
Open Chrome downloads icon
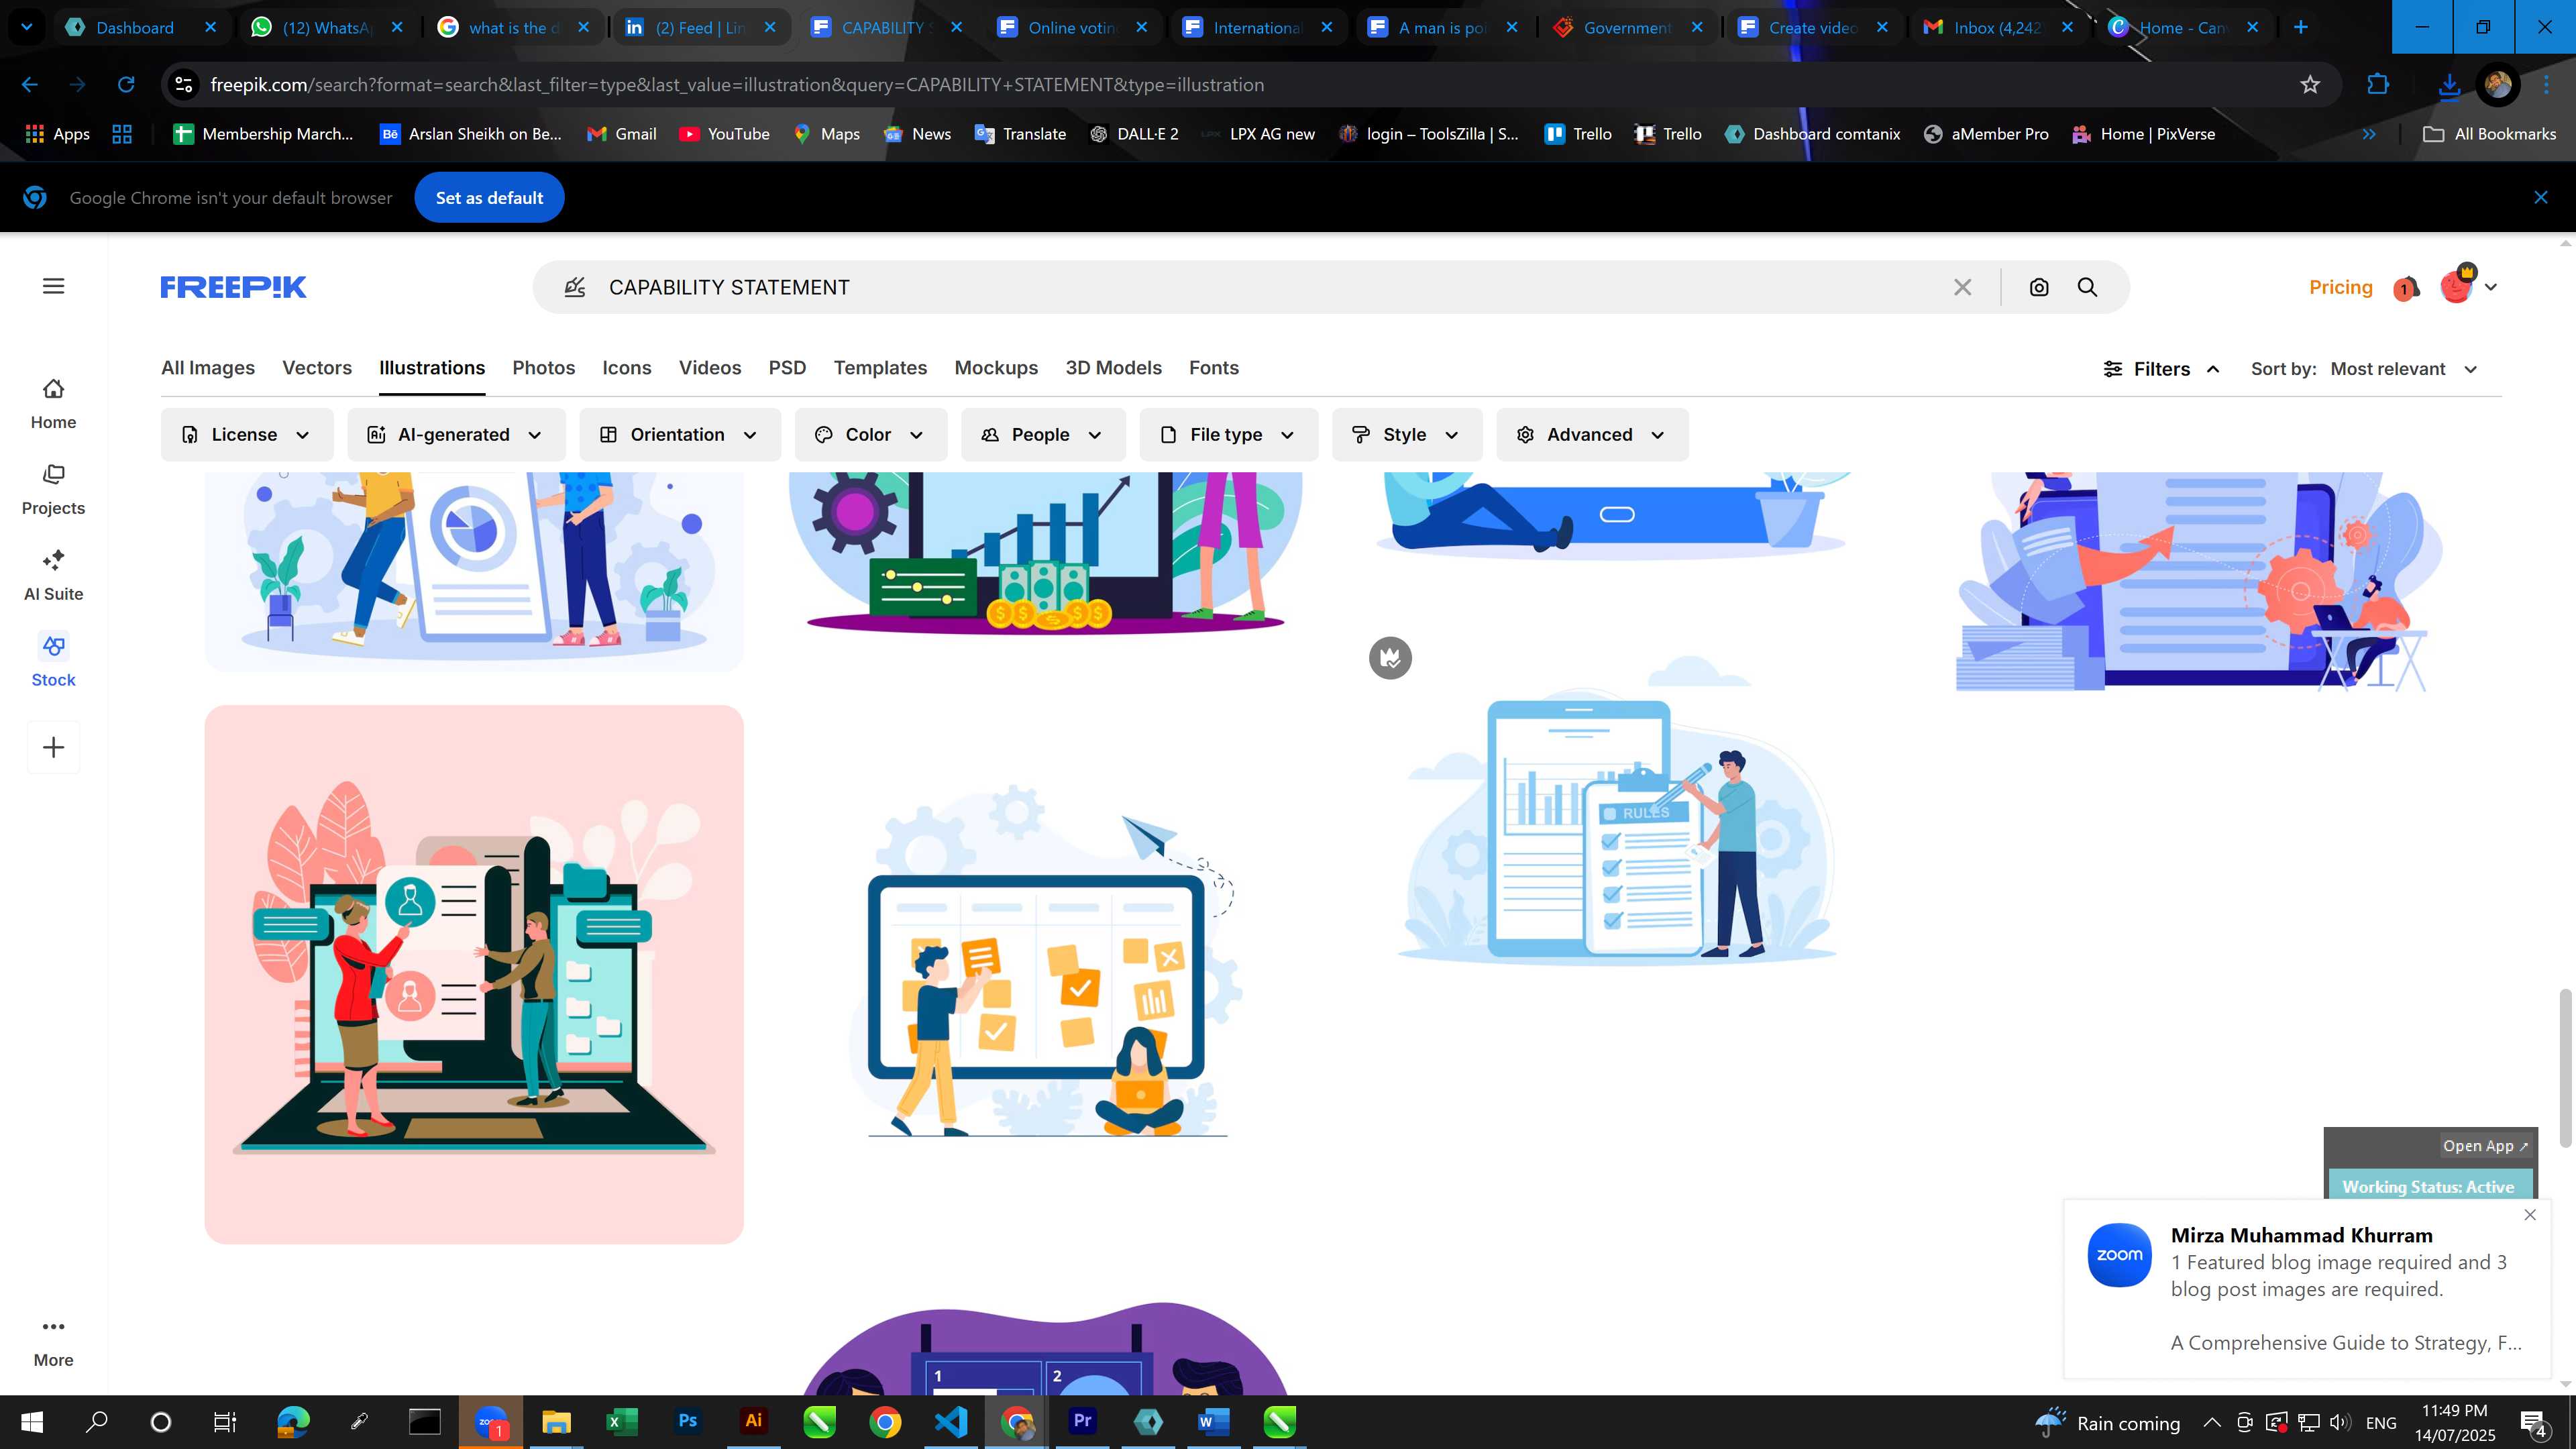pos(2449,85)
